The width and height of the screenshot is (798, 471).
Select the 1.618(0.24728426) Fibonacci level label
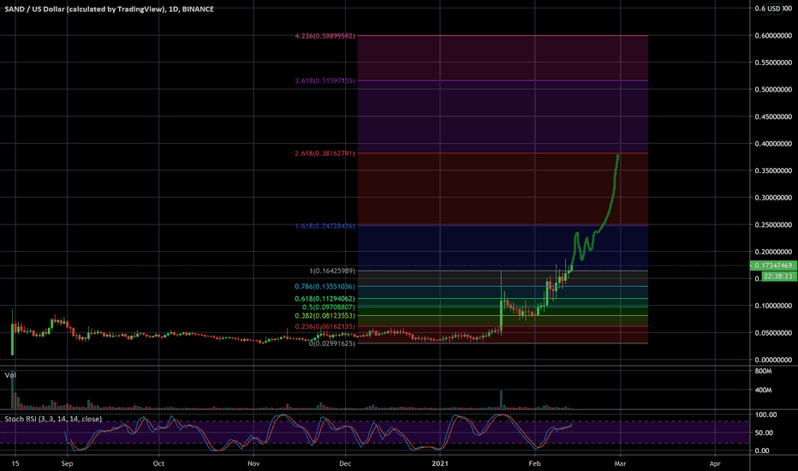pos(325,225)
